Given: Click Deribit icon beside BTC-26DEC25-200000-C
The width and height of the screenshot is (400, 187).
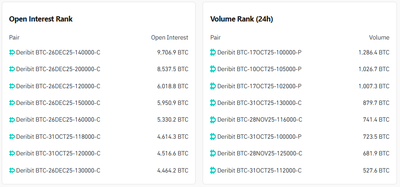Looking at the screenshot, I should point(12,69).
